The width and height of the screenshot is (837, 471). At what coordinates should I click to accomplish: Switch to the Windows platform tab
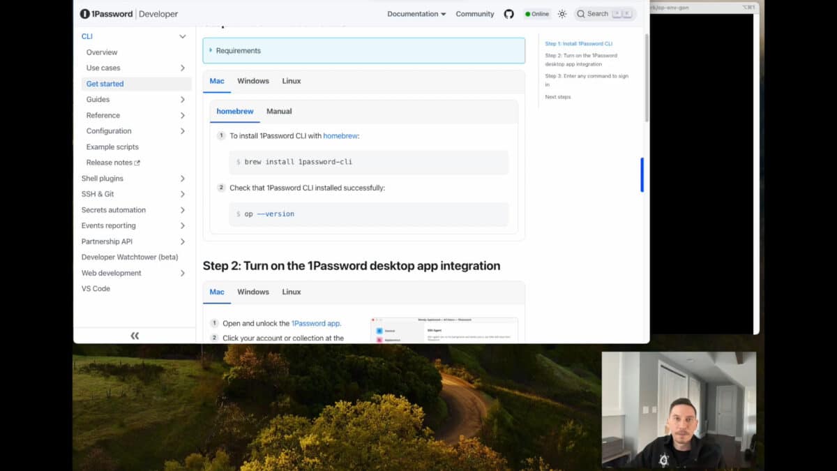pyautogui.click(x=252, y=80)
